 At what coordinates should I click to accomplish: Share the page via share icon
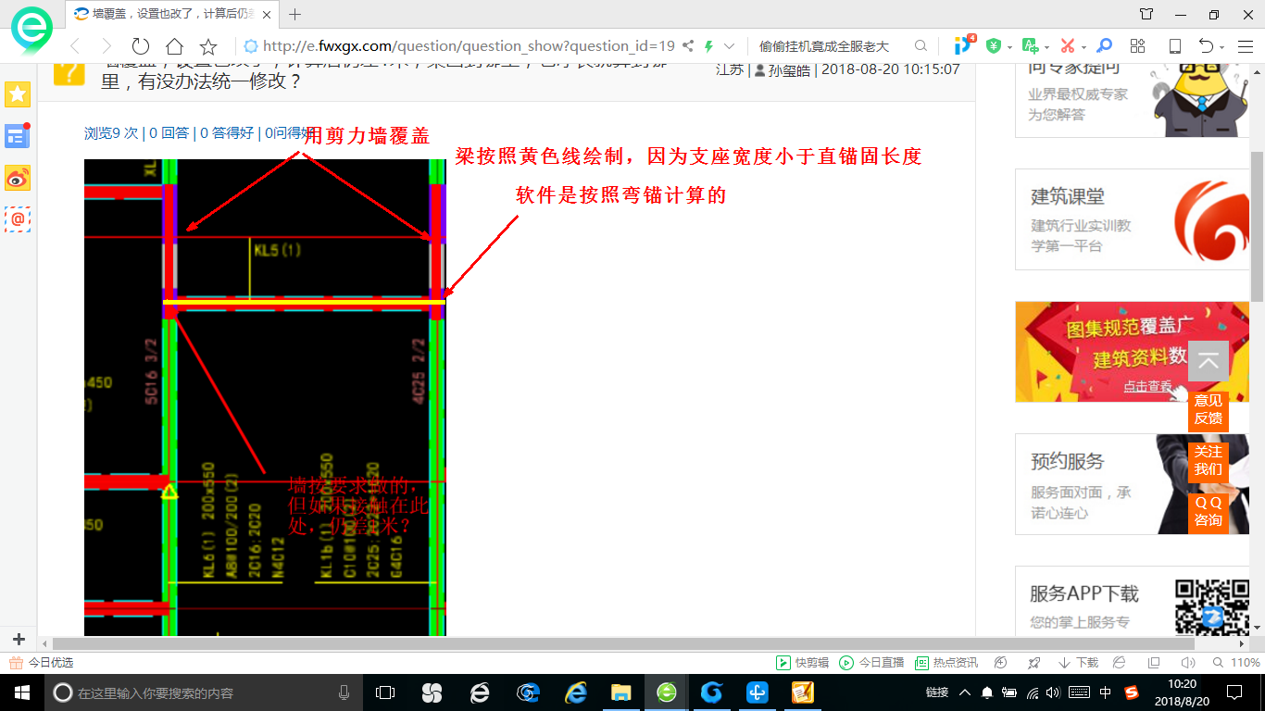[688, 46]
